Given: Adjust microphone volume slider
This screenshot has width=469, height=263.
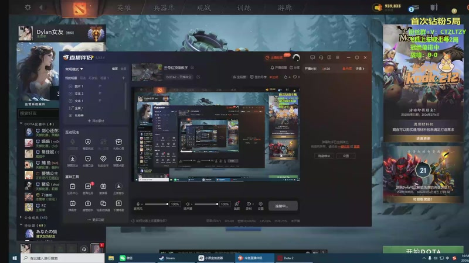Looking at the screenshot, I should (156, 204).
